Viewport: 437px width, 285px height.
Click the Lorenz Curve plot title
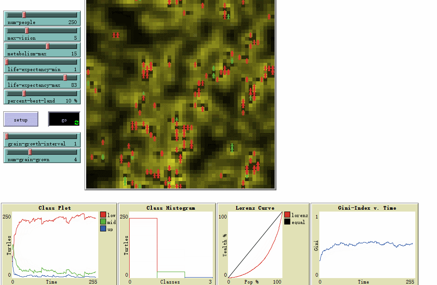(255, 208)
